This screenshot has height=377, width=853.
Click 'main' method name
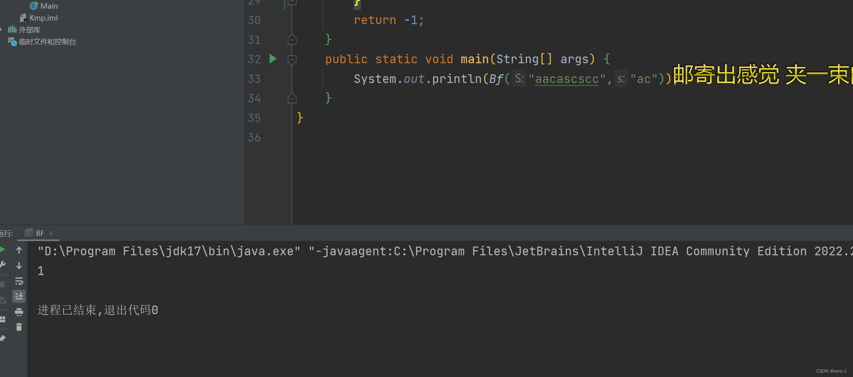(x=475, y=59)
